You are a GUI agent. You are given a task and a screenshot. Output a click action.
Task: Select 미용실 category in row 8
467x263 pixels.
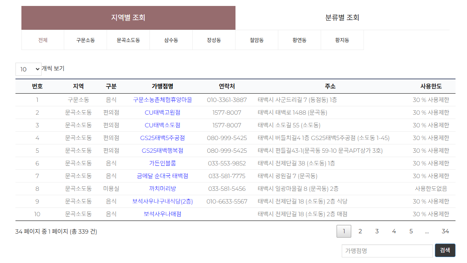point(111,189)
